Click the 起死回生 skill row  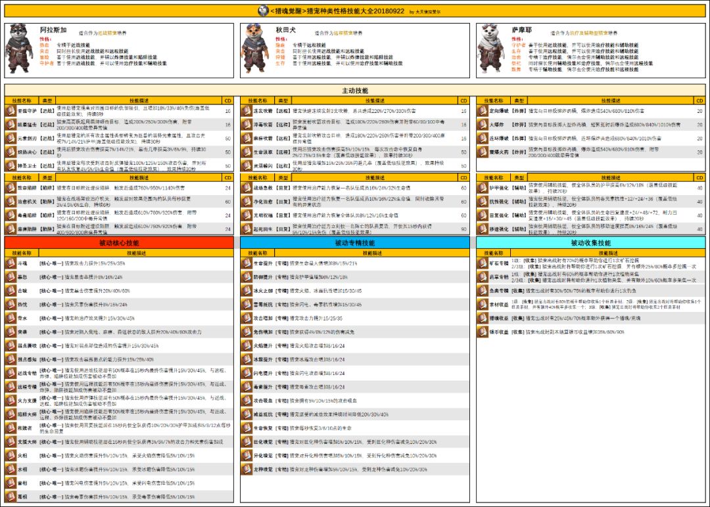(x=355, y=229)
